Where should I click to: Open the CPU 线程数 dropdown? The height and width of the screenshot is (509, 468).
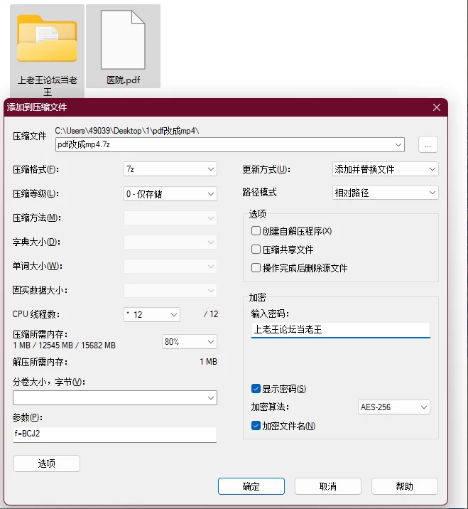(x=152, y=314)
